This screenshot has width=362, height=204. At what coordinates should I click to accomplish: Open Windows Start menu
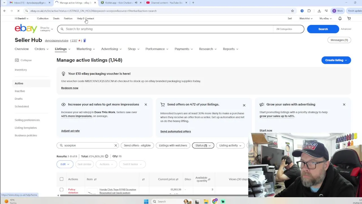(x=146, y=201)
